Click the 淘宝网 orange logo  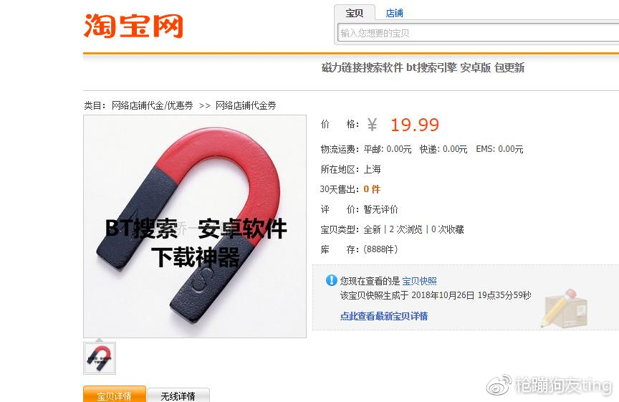tap(133, 26)
